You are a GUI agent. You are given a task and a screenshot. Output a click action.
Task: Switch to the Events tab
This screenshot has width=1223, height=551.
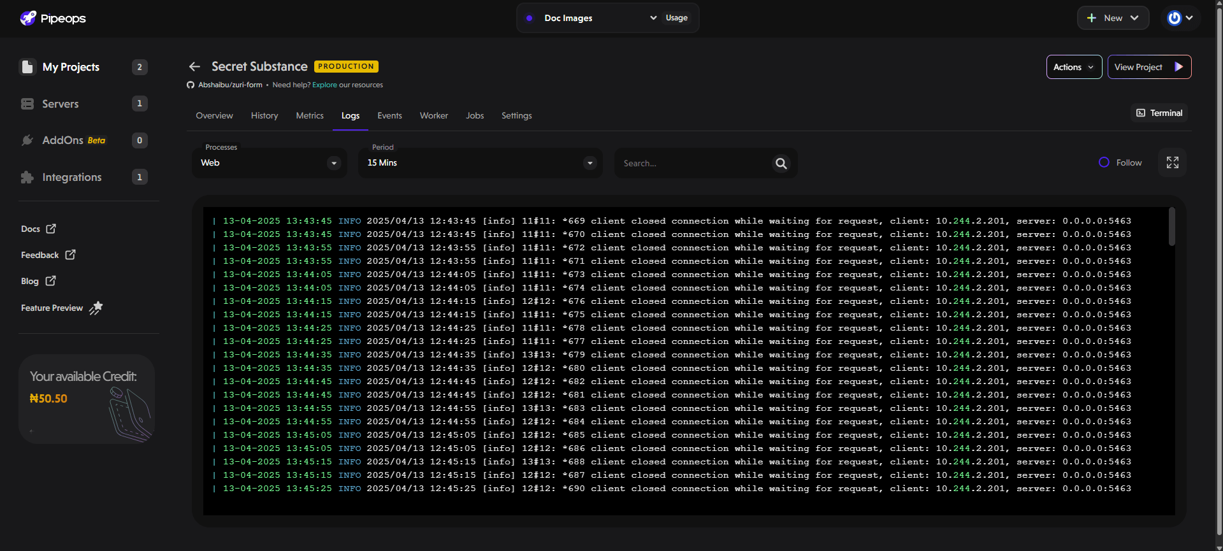click(x=389, y=115)
